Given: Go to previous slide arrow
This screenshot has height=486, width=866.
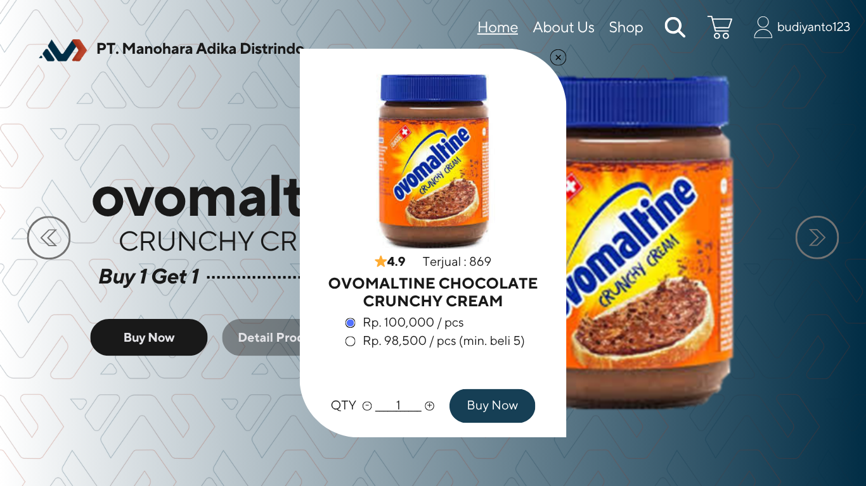Looking at the screenshot, I should pos(49,237).
